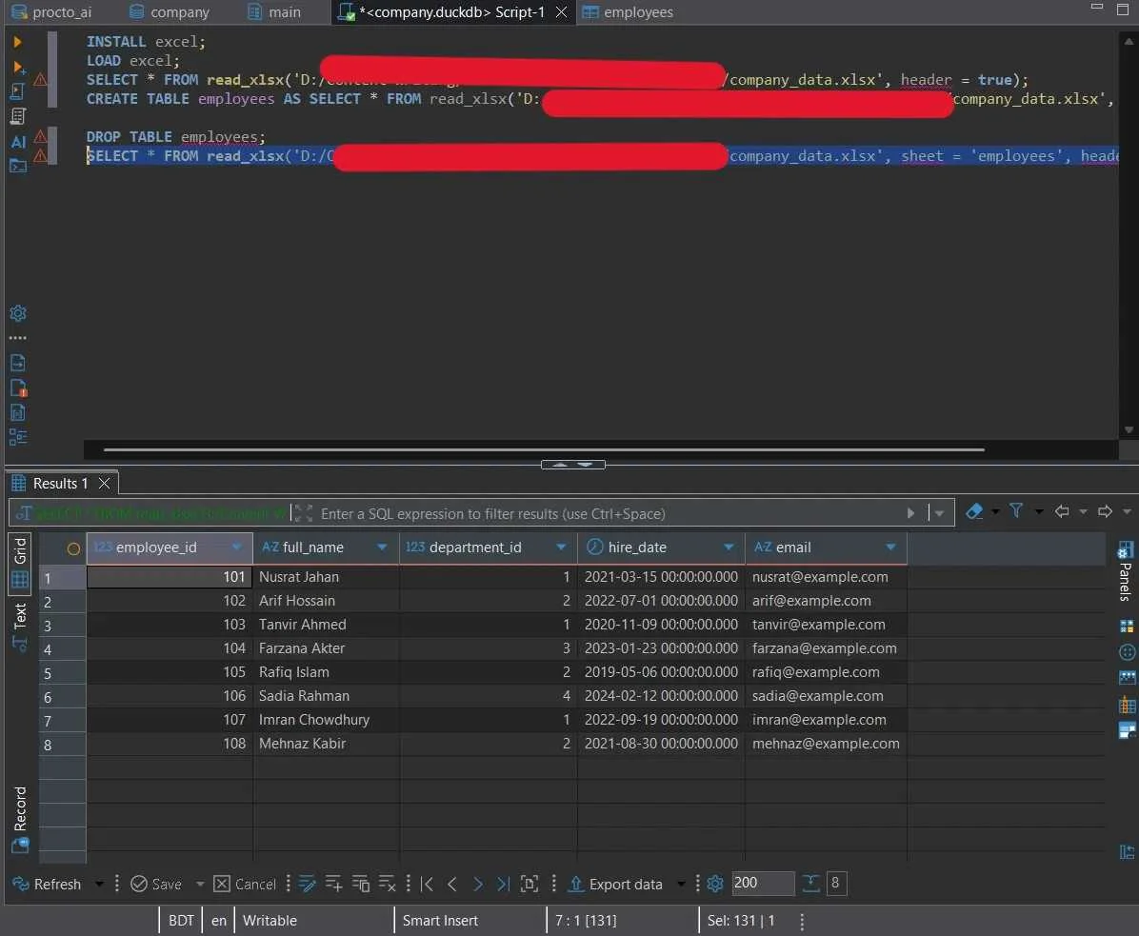Add new row icon in results toolbar
The image size is (1139, 936).
pyautogui.click(x=333, y=884)
